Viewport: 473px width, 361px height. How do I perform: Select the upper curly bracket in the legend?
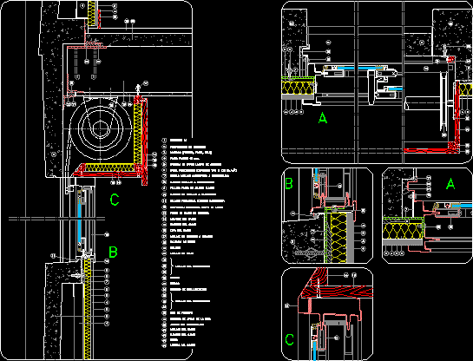coord(172,266)
